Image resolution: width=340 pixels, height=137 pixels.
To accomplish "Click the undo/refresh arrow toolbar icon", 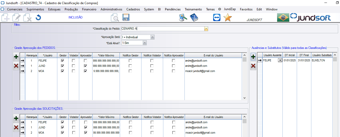I will point(38,18).
